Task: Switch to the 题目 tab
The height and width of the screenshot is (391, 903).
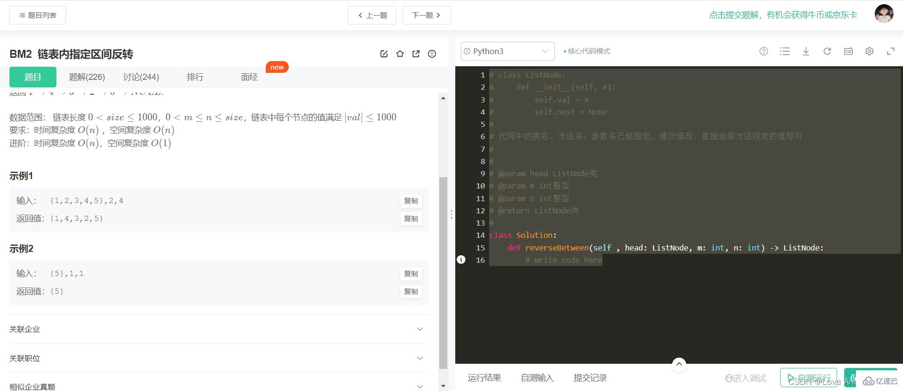Action: coord(33,77)
